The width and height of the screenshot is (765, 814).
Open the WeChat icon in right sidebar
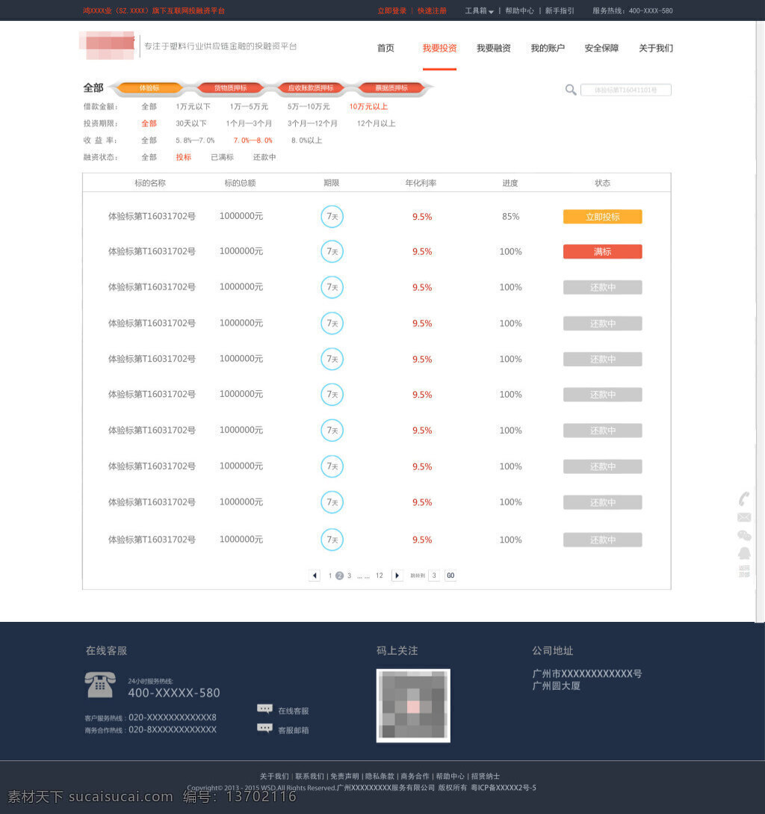[x=744, y=535]
